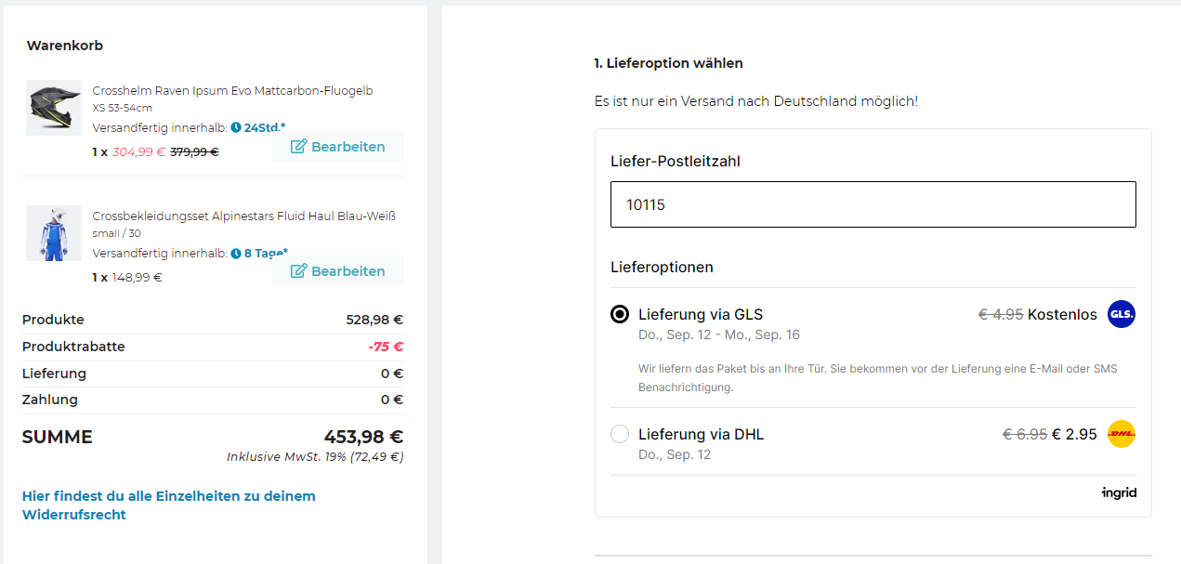
Task: Select the Lieferung via GLS radio button
Action: tap(620, 314)
